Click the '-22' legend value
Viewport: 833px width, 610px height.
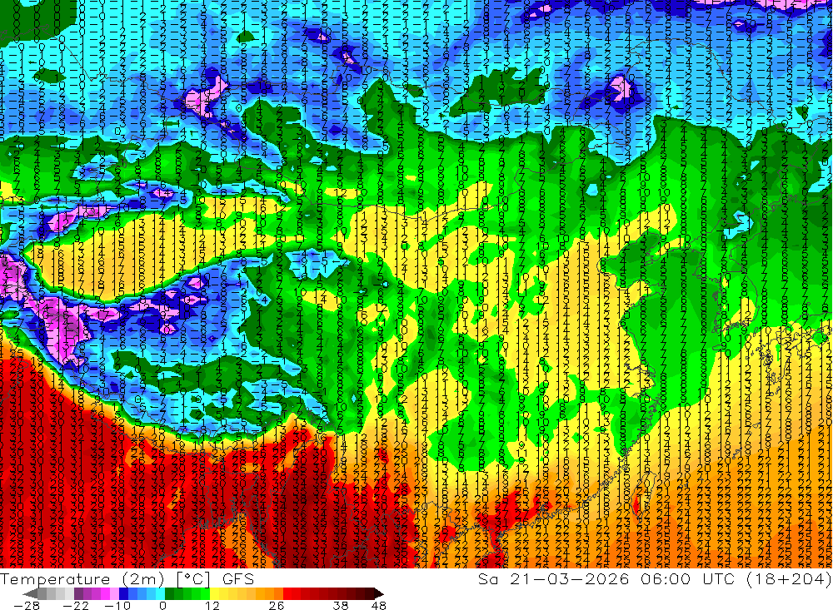tap(76, 606)
